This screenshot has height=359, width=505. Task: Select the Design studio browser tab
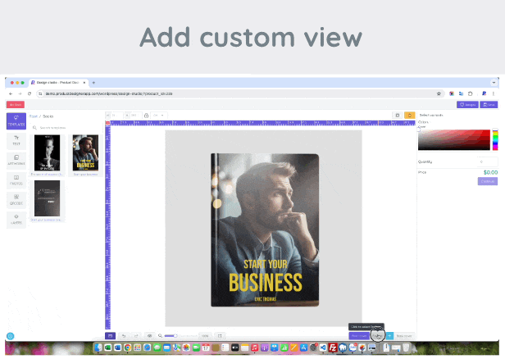[x=57, y=83]
